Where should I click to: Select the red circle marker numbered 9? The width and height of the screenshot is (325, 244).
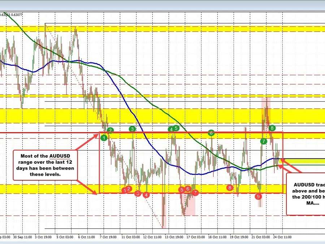[258, 196]
